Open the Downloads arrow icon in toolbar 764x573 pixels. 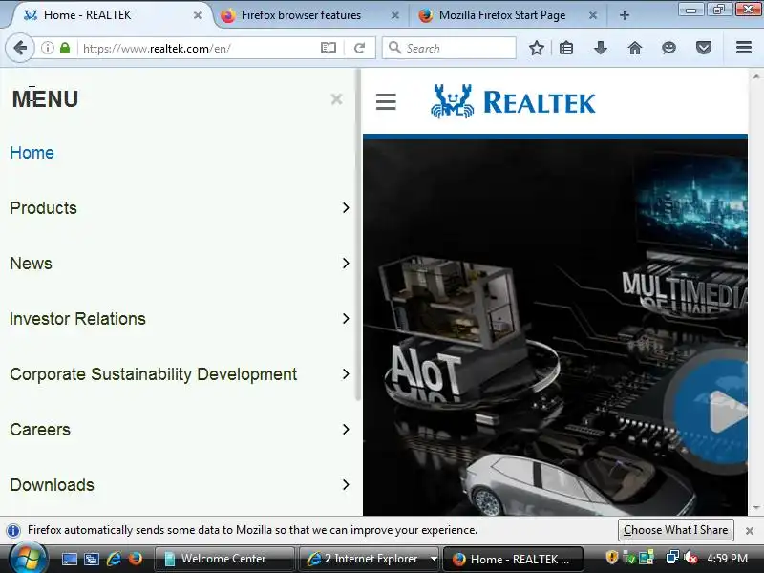[601, 49]
